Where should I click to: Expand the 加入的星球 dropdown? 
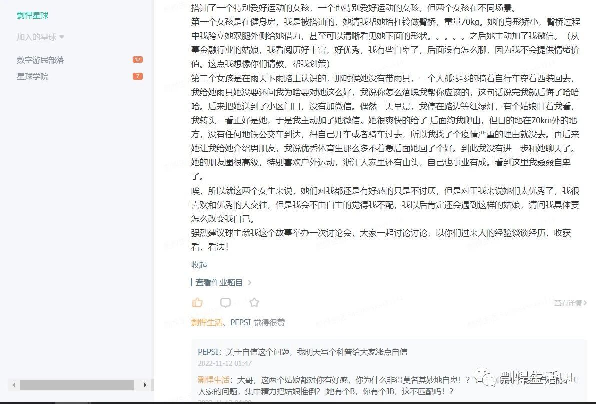pyautogui.click(x=41, y=37)
